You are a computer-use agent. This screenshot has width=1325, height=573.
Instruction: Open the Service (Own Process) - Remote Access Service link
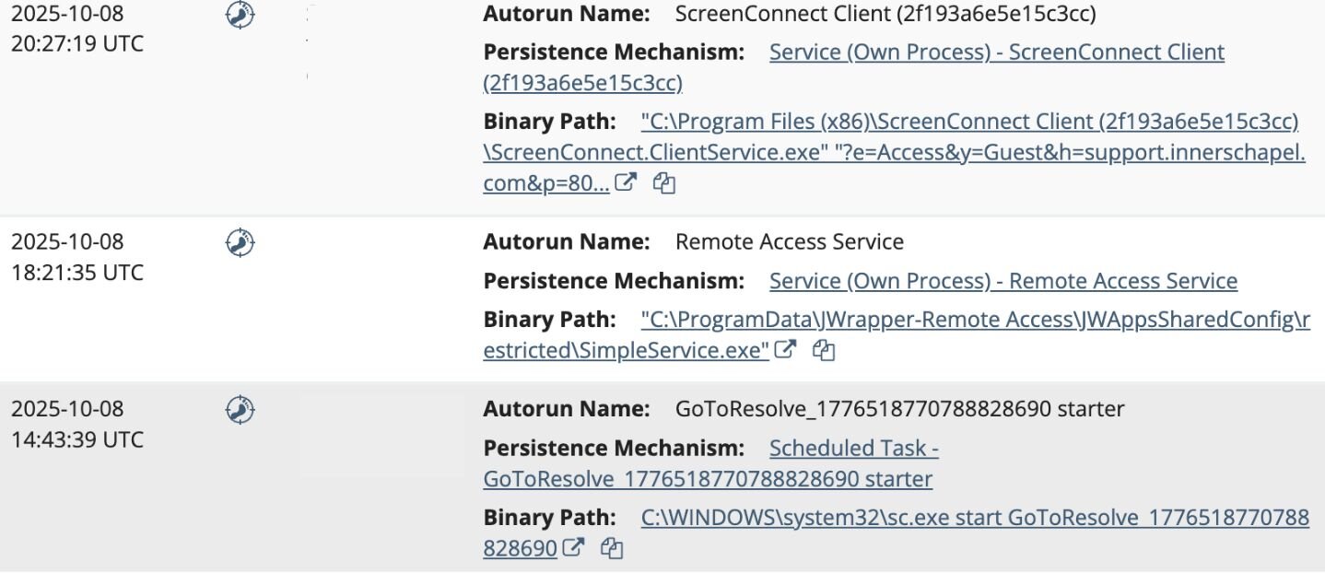1003,281
